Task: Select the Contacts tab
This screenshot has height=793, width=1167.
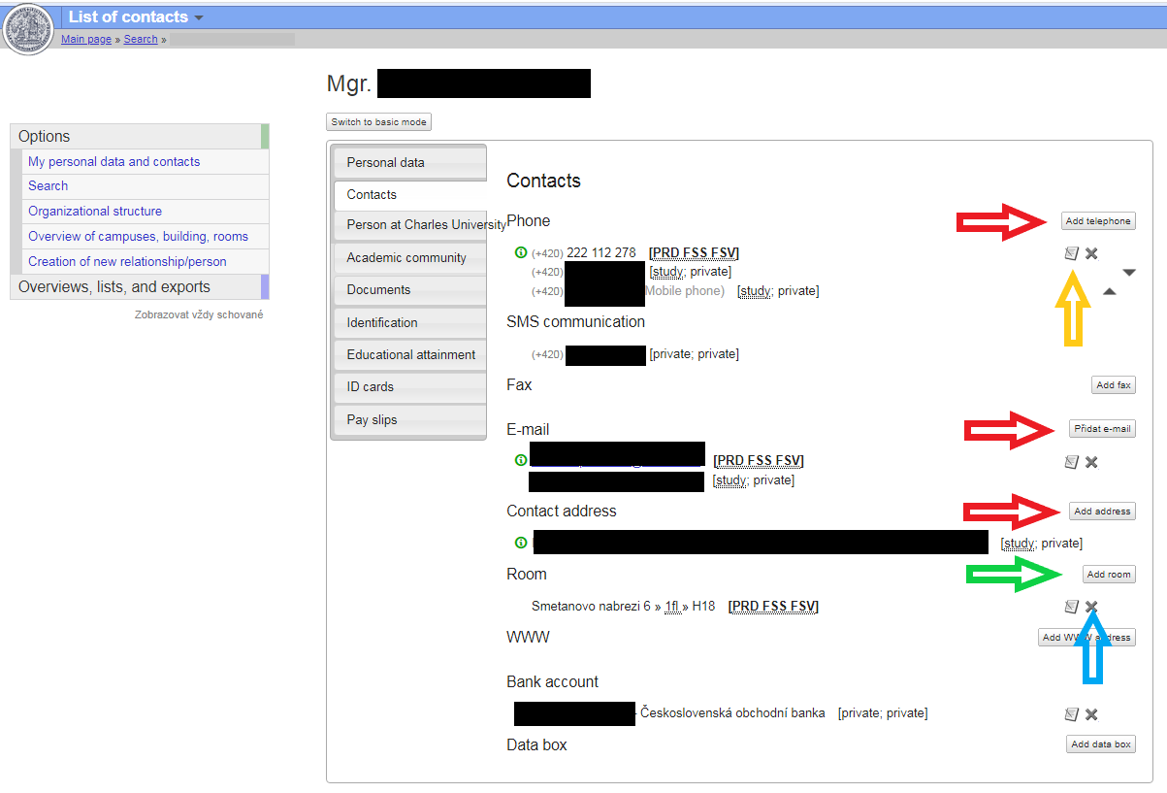Action: 409,194
